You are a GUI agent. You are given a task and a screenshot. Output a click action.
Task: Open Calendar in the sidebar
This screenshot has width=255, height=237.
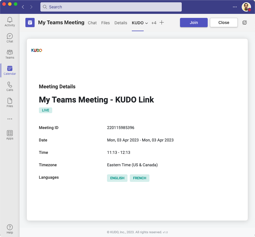click(10, 70)
